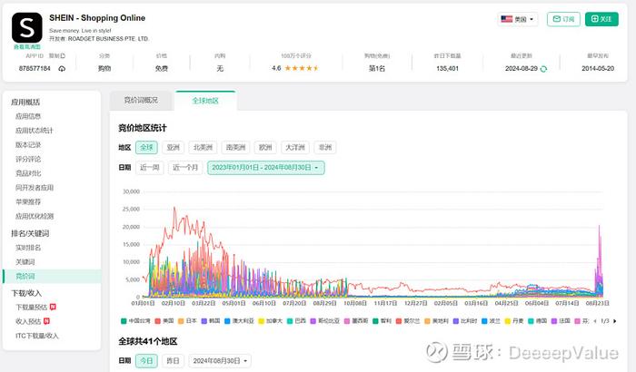
Task: Toggle the 智利 legend swatch
Action: pos(375,321)
